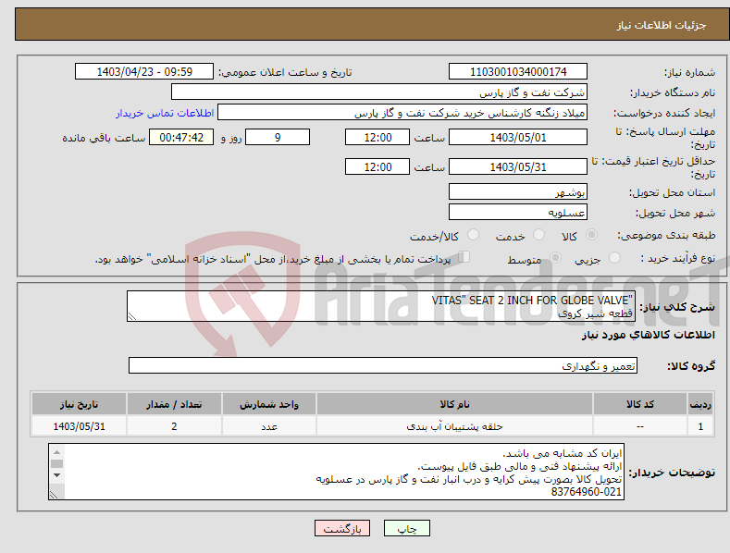Click the phone number 83764960-021 text
The image size is (730, 553).
point(587,492)
